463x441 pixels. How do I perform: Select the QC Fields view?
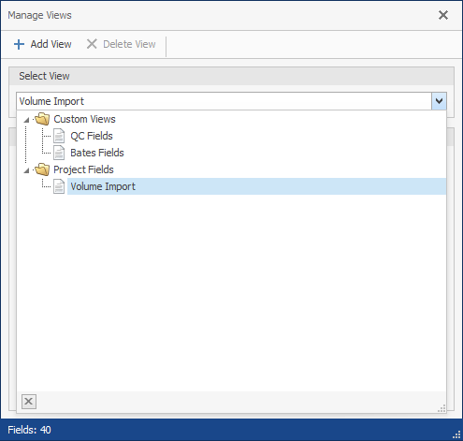coord(92,136)
